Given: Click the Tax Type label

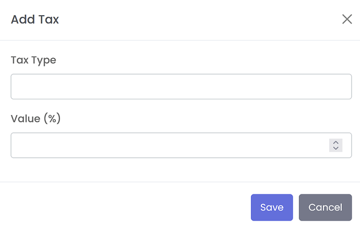Looking at the screenshot, I should click(33, 60).
